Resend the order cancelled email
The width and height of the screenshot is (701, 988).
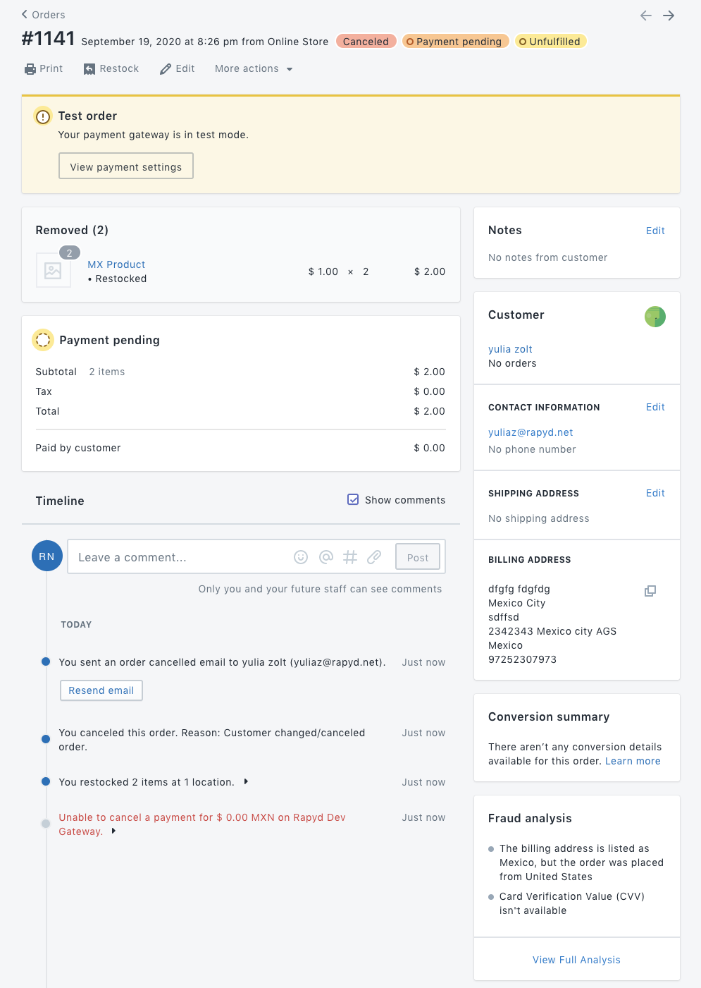pos(101,690)
